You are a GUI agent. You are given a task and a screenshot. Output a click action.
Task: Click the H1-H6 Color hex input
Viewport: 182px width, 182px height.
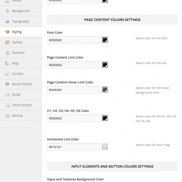tap(74, 118)
